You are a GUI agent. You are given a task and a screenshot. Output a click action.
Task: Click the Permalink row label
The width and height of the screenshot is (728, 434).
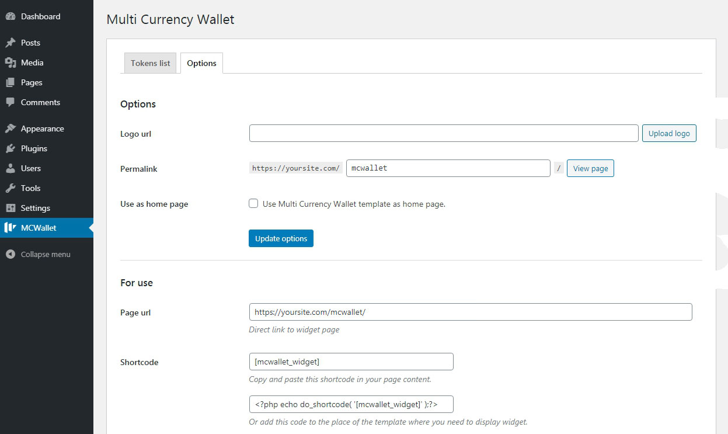[139, 169]
